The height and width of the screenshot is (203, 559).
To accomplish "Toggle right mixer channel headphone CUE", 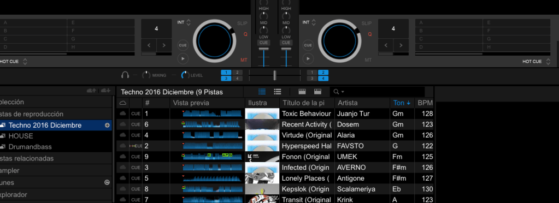I will (x=286, y=43).
